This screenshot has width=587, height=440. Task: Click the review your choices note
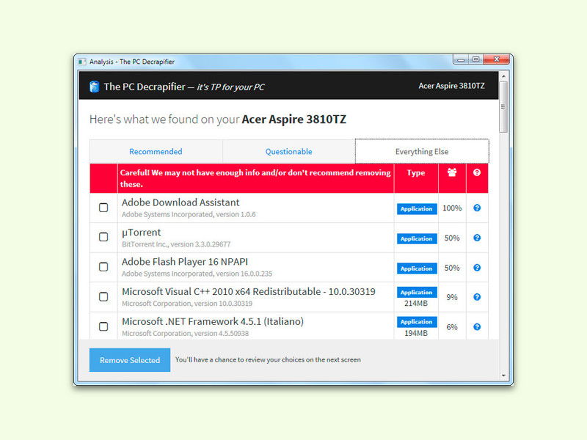coord(268,359)
